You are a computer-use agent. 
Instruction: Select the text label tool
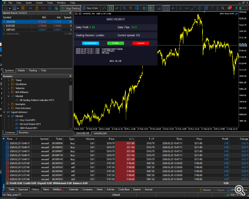click(x=212, y=8)
